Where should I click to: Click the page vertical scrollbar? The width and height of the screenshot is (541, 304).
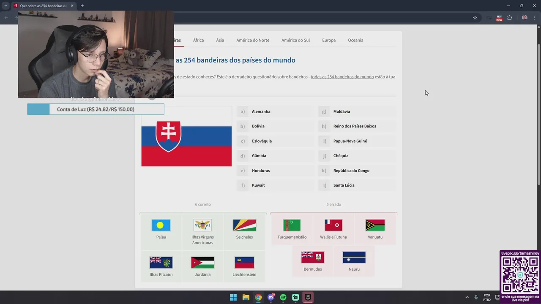pos(538,114)
